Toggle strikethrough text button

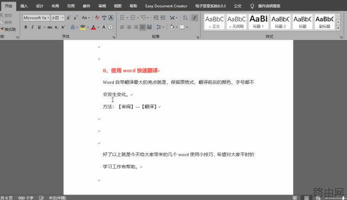pyautogui.click(x=50, y=27)
